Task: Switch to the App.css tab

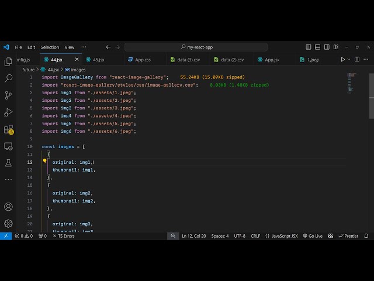Action: coord(143,59)
